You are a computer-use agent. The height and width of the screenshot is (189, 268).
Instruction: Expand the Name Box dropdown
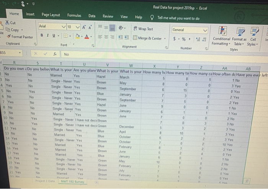point(20,53)
